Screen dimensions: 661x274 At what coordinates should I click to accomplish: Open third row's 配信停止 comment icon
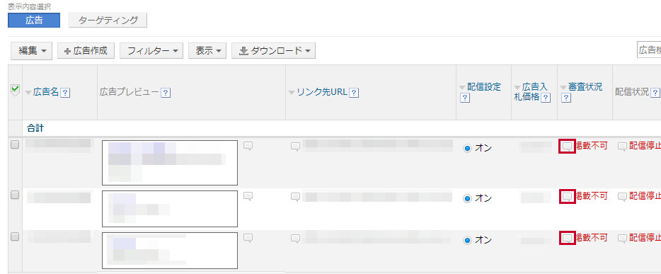point(622,239)
